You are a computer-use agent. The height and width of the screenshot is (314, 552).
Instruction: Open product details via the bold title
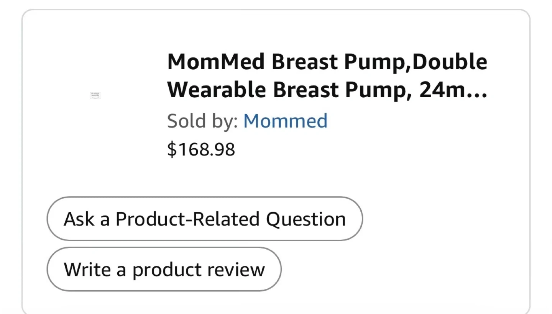[327, 62]
